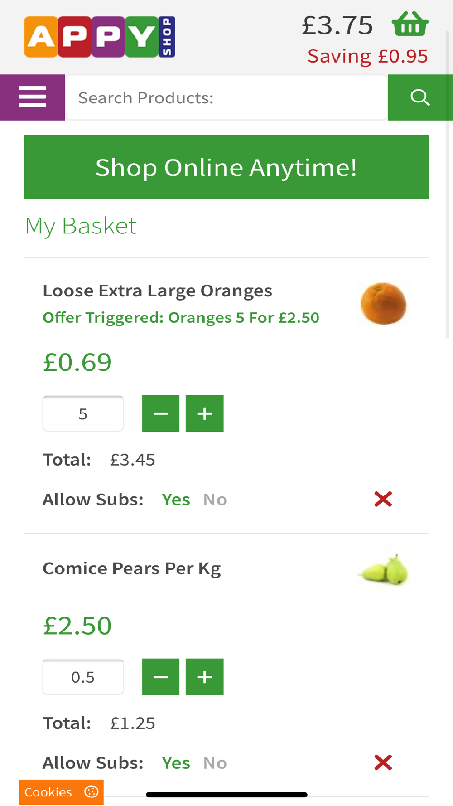
Task: Decrease oranges quantity with minus button
Action: tap(161, 413)
